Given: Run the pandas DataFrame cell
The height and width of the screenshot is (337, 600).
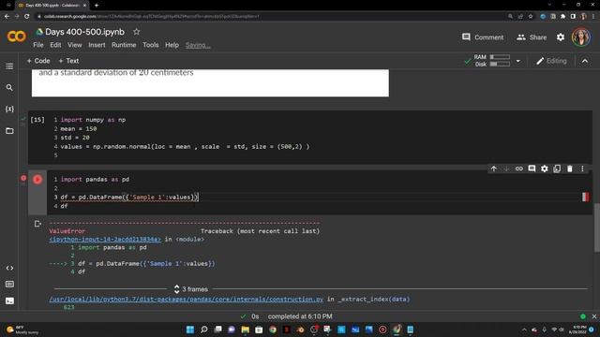Looking at the screenshot, I should pos(37,180).
